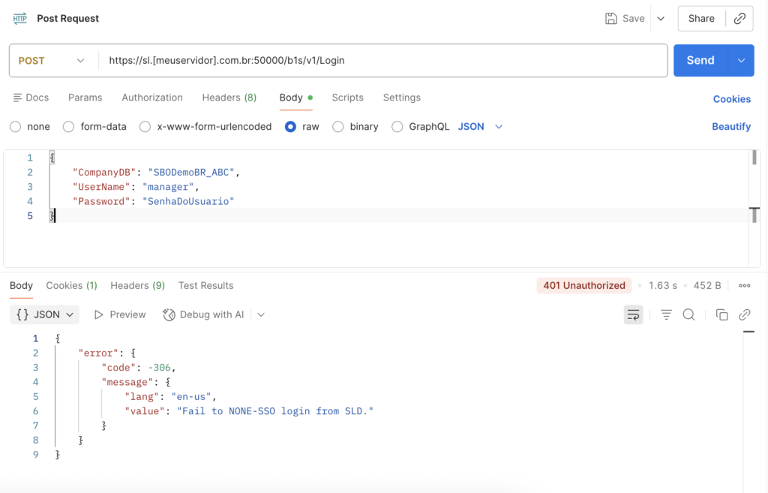Open the Send button dropdown arrow
768x493 pixels.
point(741,61)
